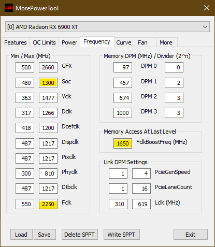Click the Link DPM Settings heading
Screen dimensions: 215x247
(x=125, y=162)
